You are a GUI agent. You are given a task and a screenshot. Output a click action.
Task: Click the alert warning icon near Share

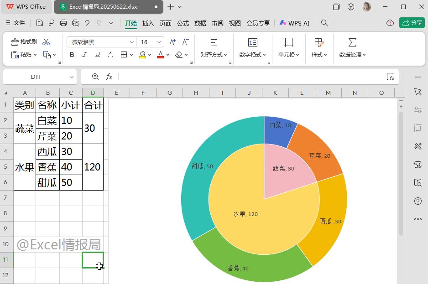coord(390,23)
